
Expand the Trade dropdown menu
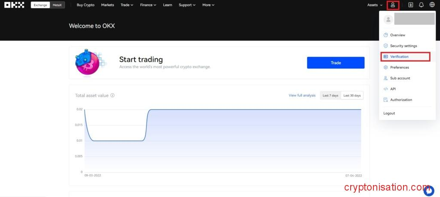click(127, 5)
